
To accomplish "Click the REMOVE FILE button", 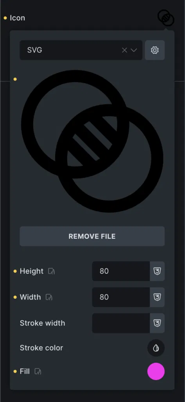I will pos(92,236).
